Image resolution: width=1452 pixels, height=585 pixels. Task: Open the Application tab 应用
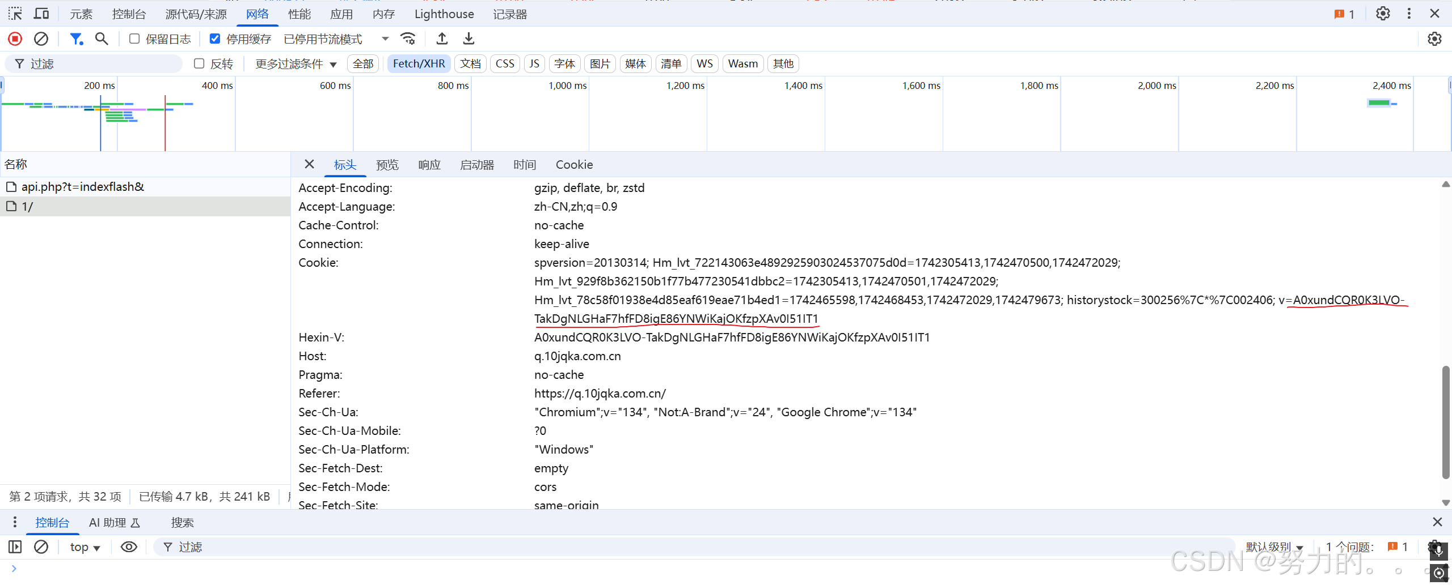tap(341, 14)
